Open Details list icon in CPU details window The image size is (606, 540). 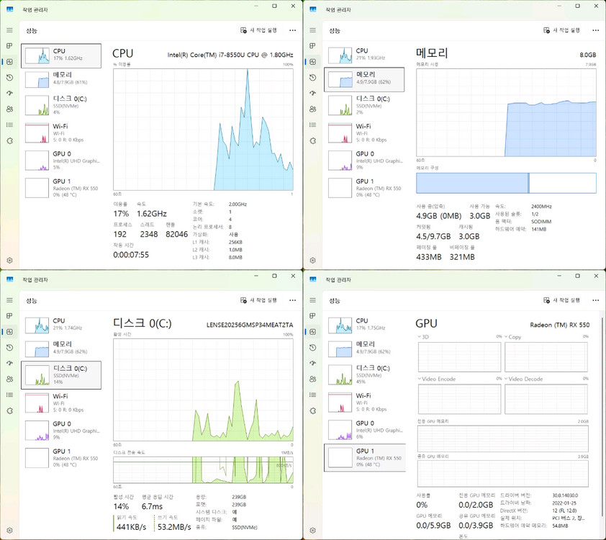[x=9, y=125]
